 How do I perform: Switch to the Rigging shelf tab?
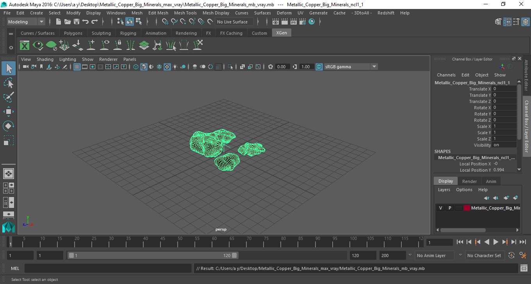click(x=128, y=33)
